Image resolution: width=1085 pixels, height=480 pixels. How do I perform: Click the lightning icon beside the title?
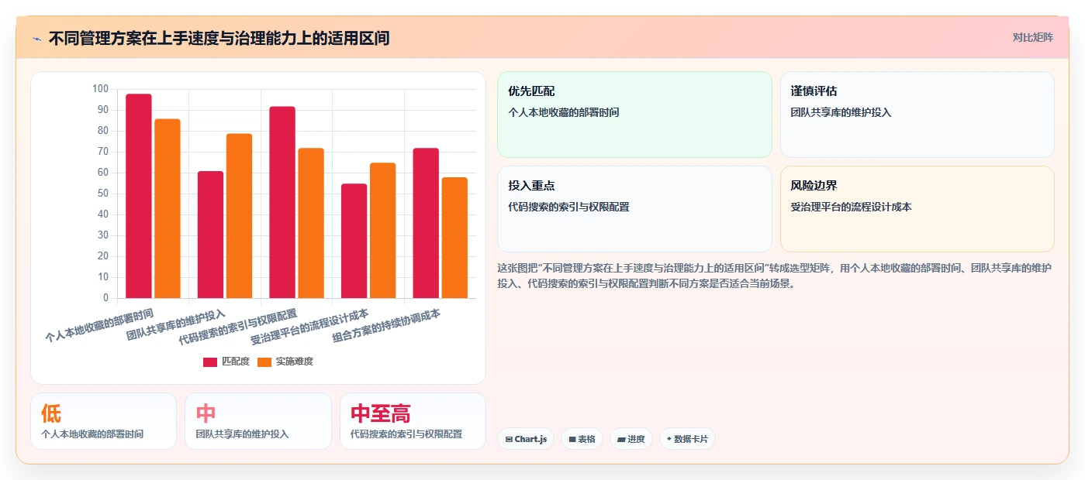click(37, 38)
